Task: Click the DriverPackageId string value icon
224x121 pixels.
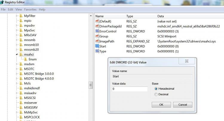Action: click(97, 26)
